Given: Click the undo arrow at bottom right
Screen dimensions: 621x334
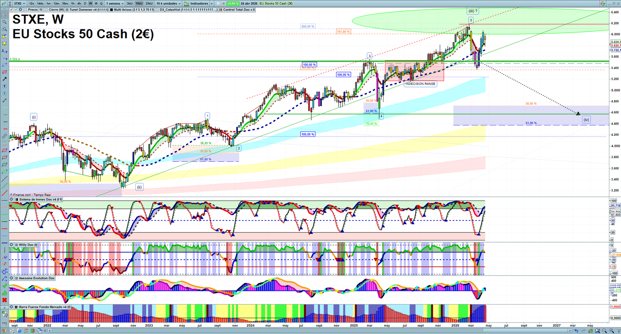Looking at the screenshot, I should tap(576, 331).
